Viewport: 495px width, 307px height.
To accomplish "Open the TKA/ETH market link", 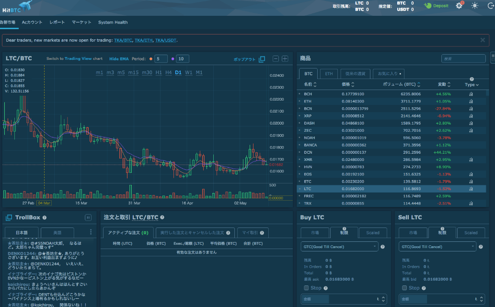I will [144, 40].
